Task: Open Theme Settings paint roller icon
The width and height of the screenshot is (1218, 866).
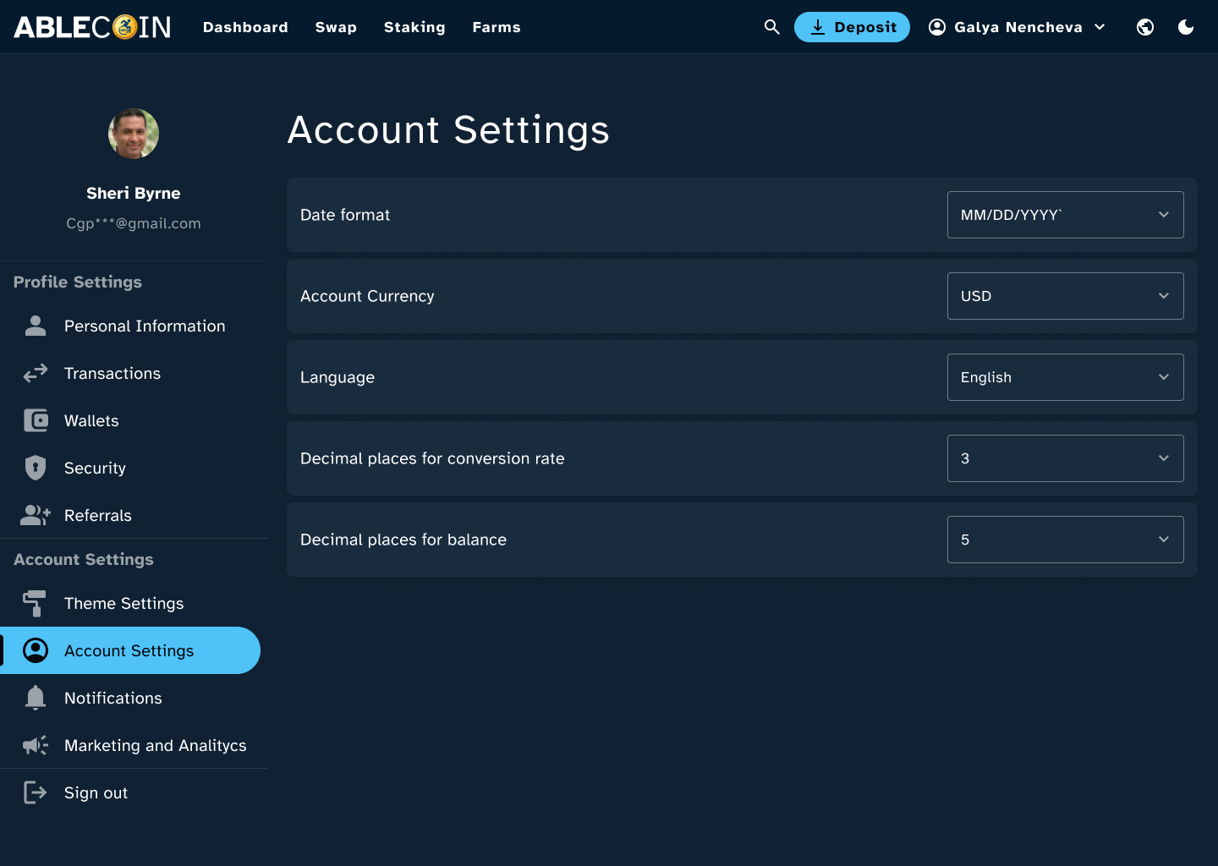Action: click(x=36, y=603)
